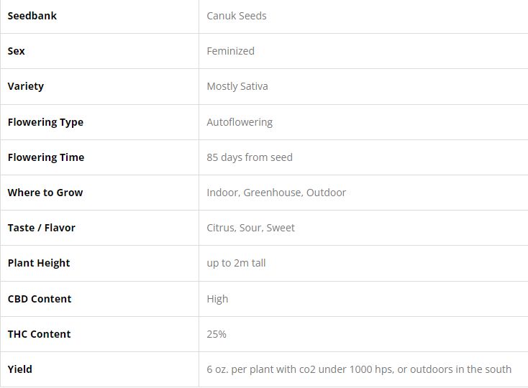Select the Citrus, Sour, Sweet value
Image resolution: width=528 pixels, height=388 pixels.
(x=250, y=228)
